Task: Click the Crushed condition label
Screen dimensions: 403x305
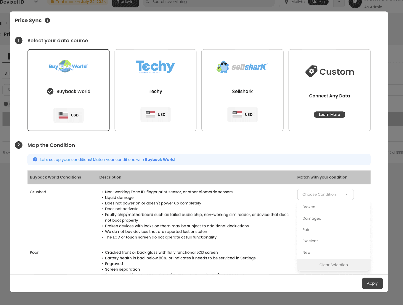Action: coord(38,192)
